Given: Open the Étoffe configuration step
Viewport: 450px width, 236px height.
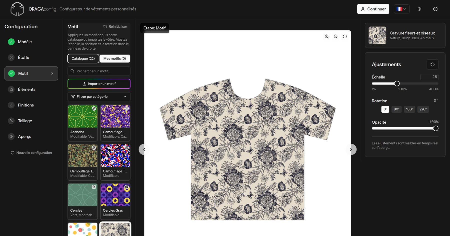Looking at the screenshot, I should tap(31, 58).
